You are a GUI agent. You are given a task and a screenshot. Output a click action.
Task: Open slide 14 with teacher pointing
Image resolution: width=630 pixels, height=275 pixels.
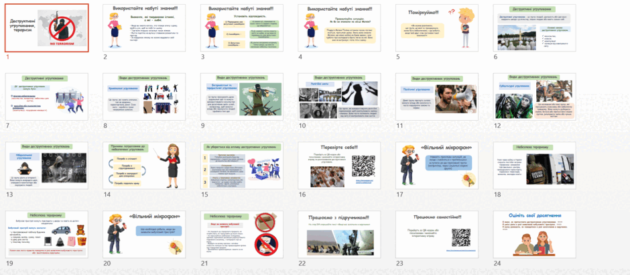(x=144, y=165)
